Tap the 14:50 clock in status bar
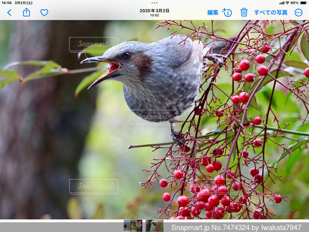The image size is (309, 232). pos(6,3)
